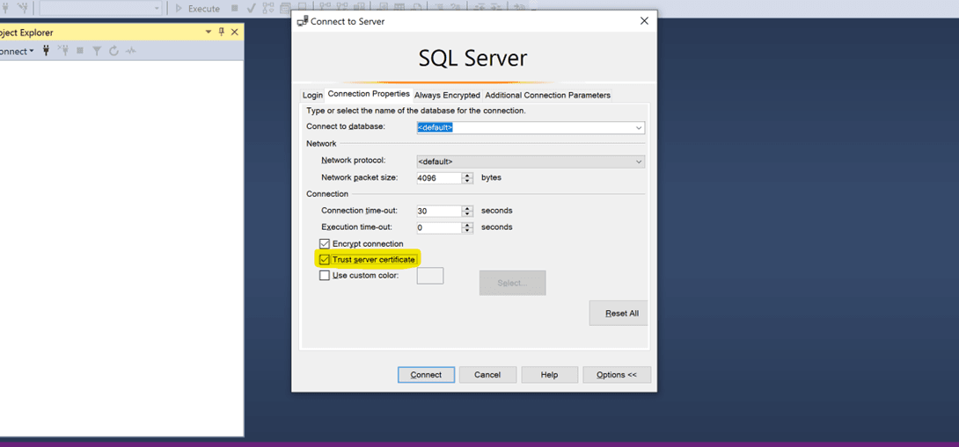The width and height of the screenshot is (959, 447).
Task: Toggle the Trust server certificate checkbox
Action: pyautogui.click(x=325, y=260)
